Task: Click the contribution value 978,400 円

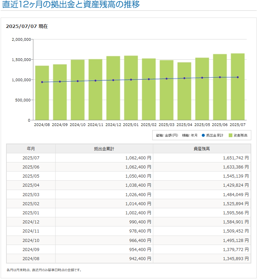Action: [140, 231]
